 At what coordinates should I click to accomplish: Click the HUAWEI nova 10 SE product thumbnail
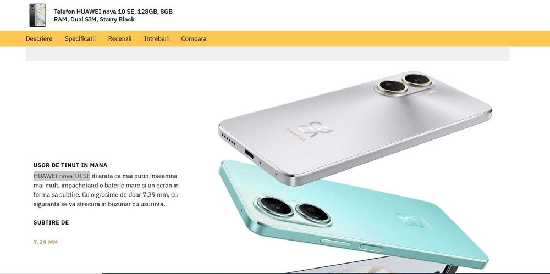(x=37, y=15)
